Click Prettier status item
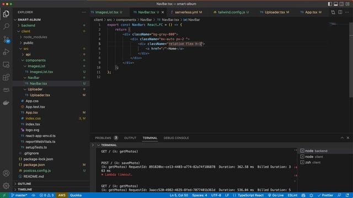Viewport: 353px width, 198px height. coord(325,195)
